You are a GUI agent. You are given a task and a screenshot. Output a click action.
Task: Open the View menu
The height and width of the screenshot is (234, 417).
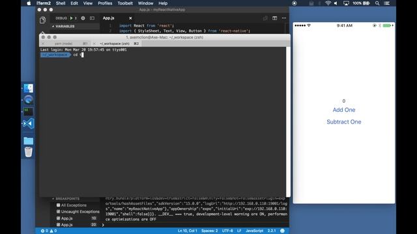point(88,3)
